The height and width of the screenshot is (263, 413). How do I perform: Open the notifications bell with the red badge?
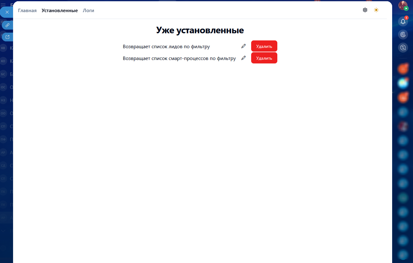click(x=403, y=21)
